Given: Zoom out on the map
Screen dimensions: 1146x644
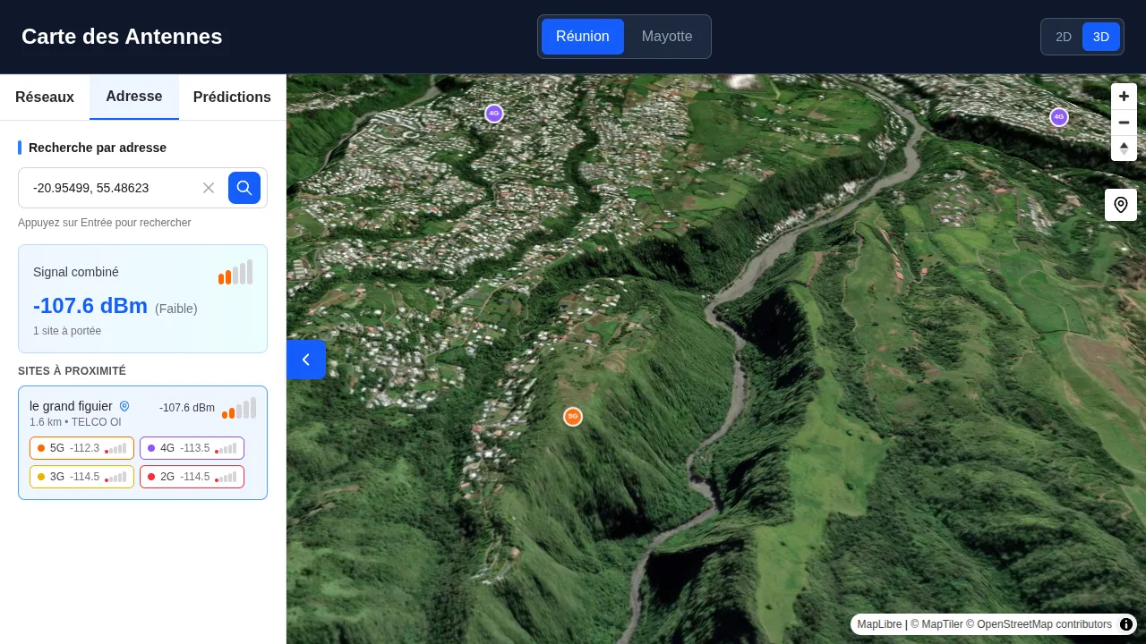Looking at the screenshot, I should coord(1124,123).
